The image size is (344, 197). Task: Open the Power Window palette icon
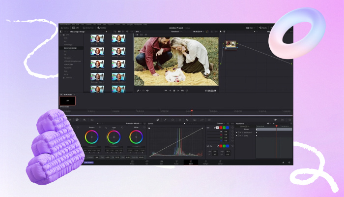click(172, 120)
